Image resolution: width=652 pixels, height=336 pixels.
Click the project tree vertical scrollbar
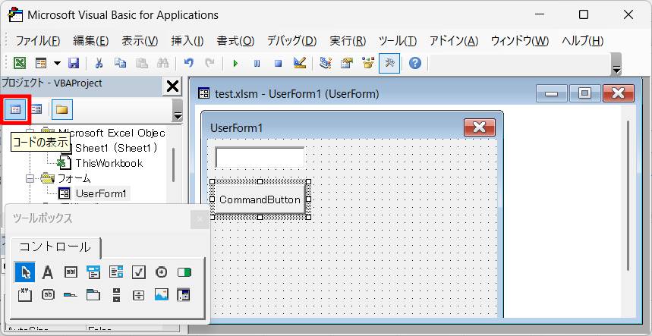(173, 165)
